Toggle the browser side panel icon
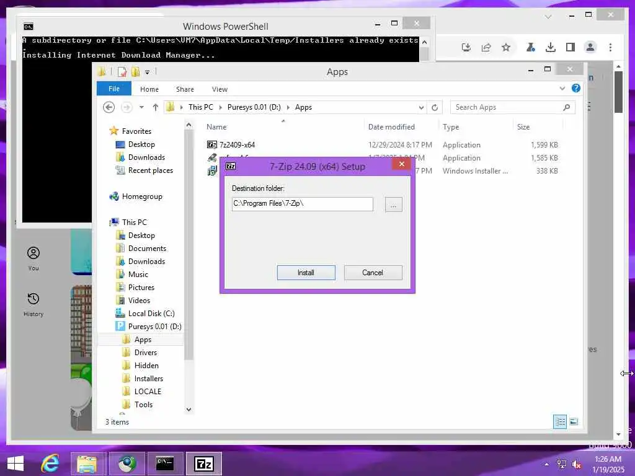The height and width of the screenshot is (476, 635). point(571,47)
